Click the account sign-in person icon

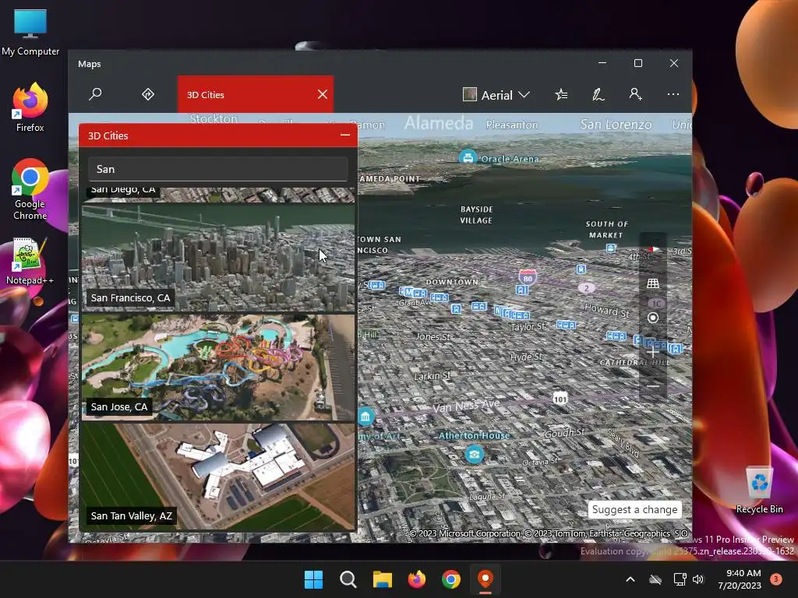(635, 94)
